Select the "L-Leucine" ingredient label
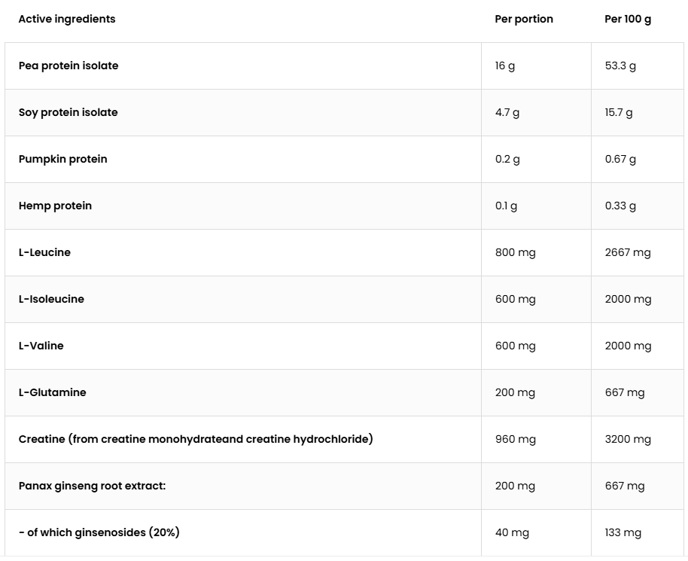This screenshot has width=688, height=561. point(44,252)
